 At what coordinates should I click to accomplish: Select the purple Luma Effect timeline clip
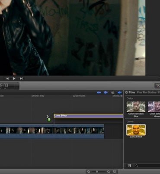coord(88,116)
